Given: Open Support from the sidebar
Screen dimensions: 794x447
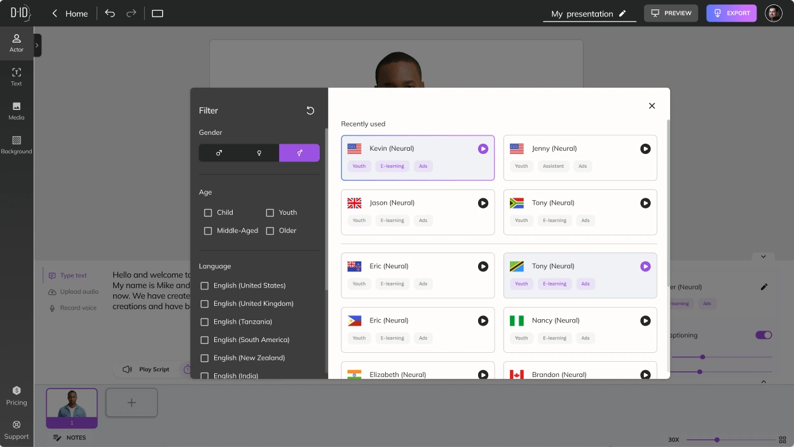Looking at the screenshot, I should click(17, 430).
